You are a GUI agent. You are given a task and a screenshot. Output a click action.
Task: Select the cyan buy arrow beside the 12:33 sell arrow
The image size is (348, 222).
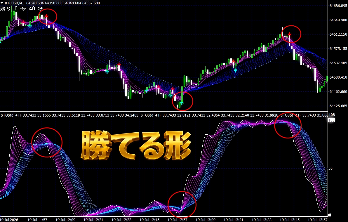pyautogui.click(x=107, y=71)
